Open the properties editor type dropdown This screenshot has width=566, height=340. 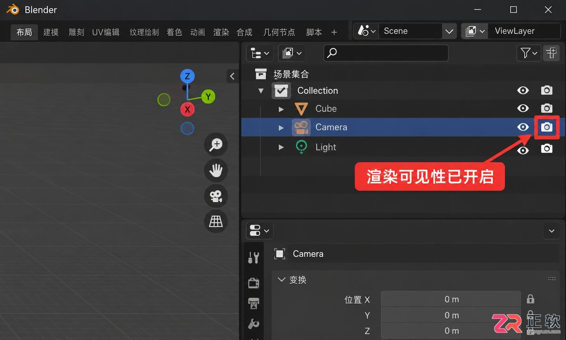click(259, 231)
